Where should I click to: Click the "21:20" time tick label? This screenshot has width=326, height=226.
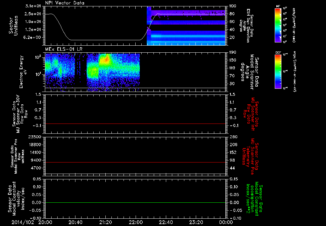[x=105, y=222]
